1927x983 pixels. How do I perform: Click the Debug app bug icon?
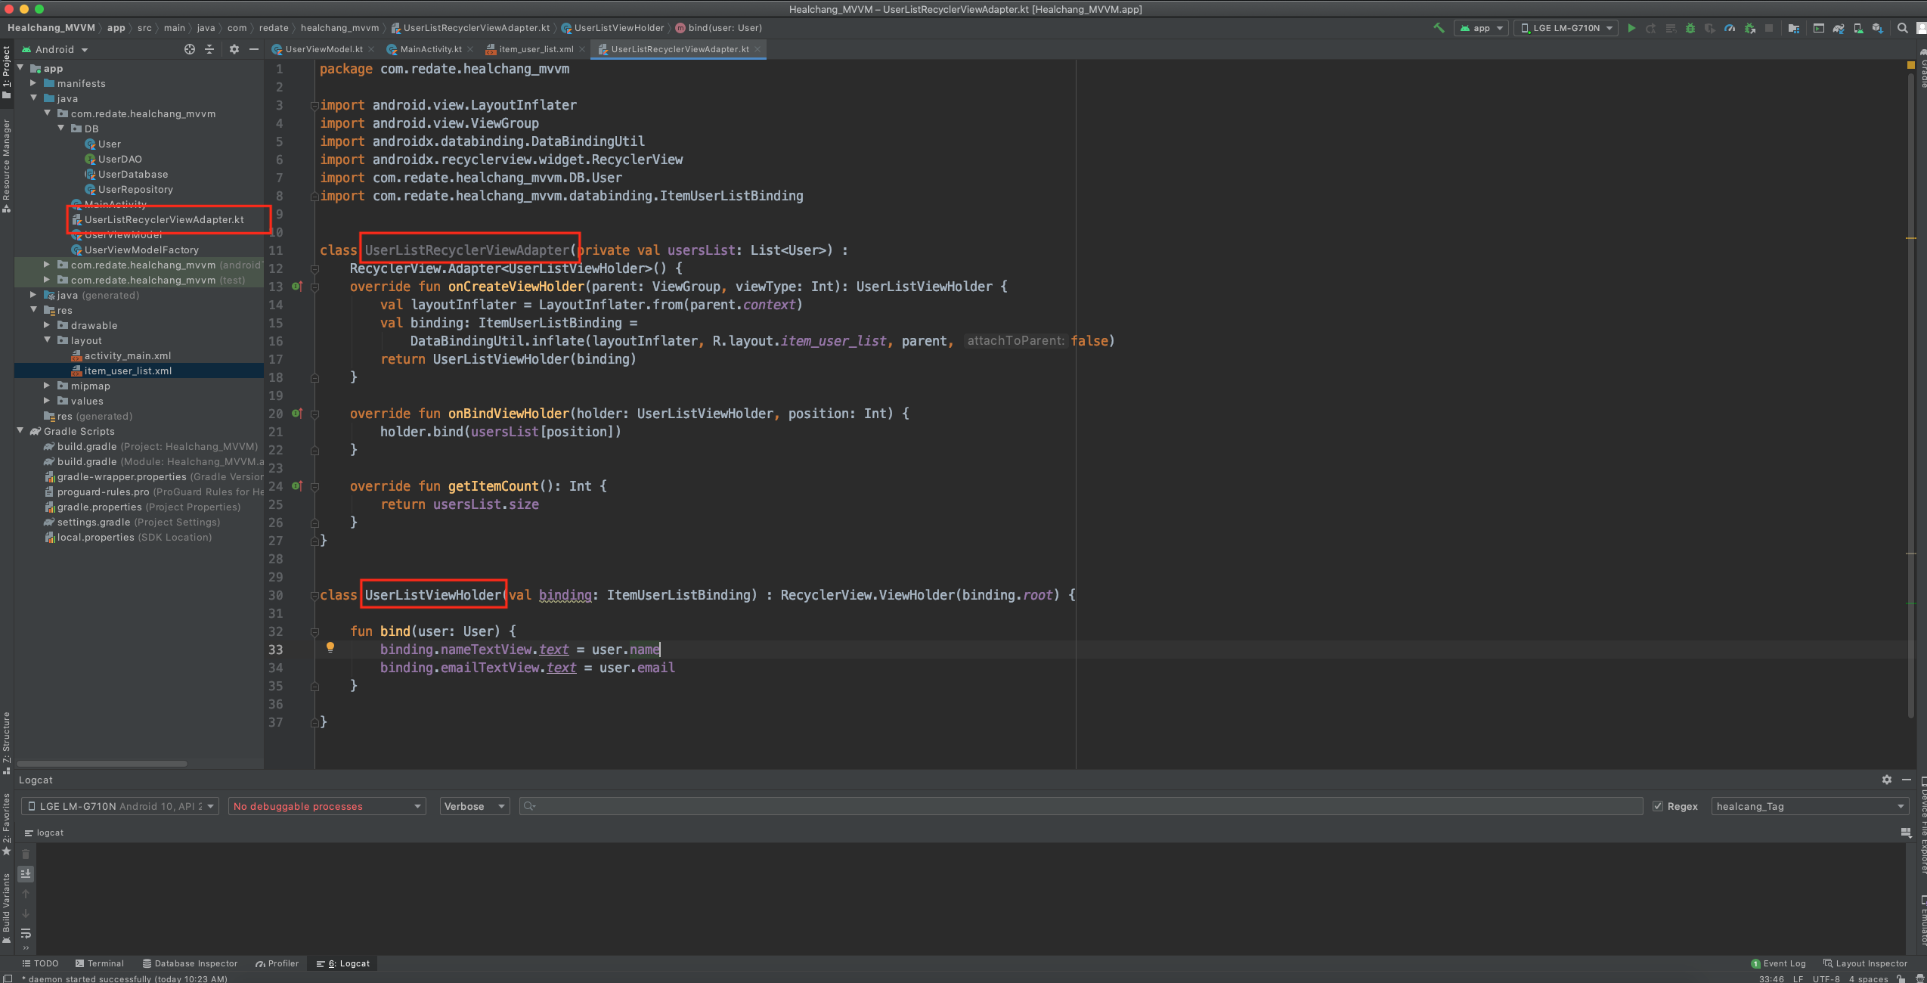tap(1690, 28)
